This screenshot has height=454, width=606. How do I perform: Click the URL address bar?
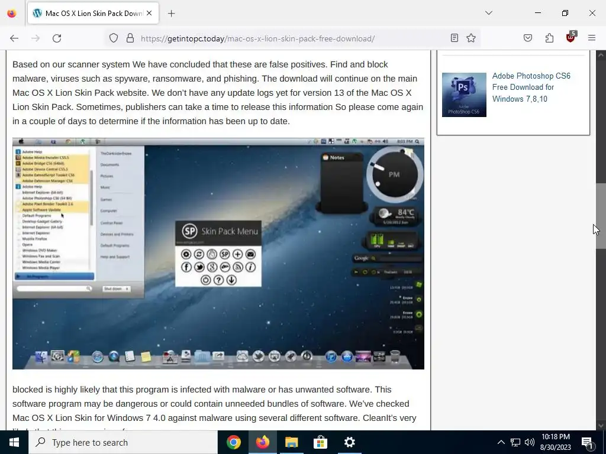[x=292, y=38]
